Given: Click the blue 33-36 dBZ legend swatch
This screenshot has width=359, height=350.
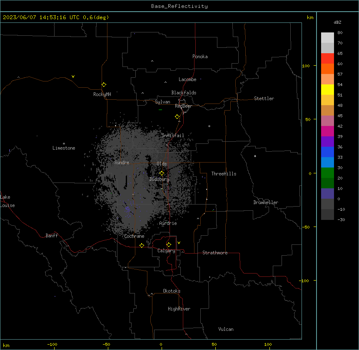Looking at the screenshot, I should [327, 152].
